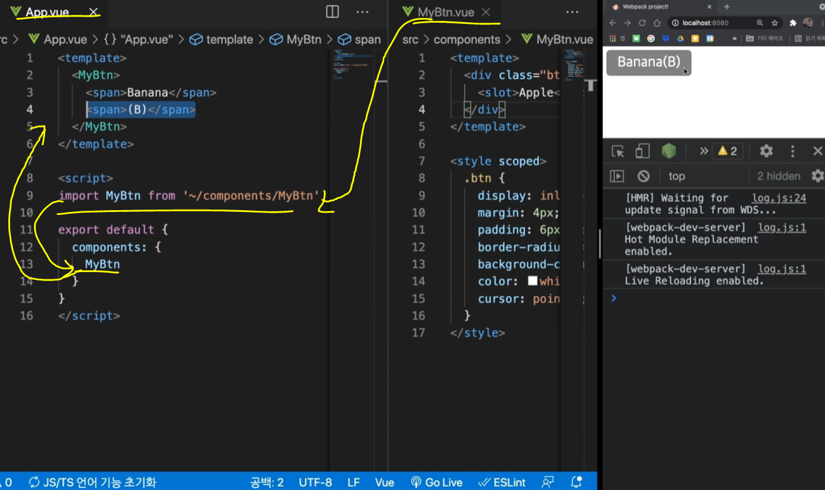Open notifications bell in status bar
The image size is (825, 490).
pyautogui.click(x=576, y=482)
